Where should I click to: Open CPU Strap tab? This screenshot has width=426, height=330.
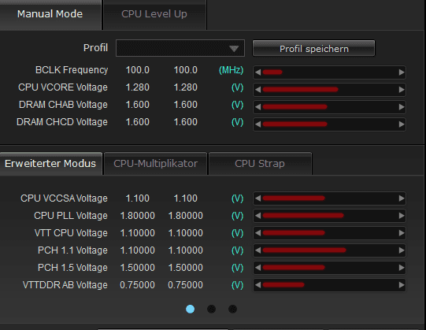(260, 164)
